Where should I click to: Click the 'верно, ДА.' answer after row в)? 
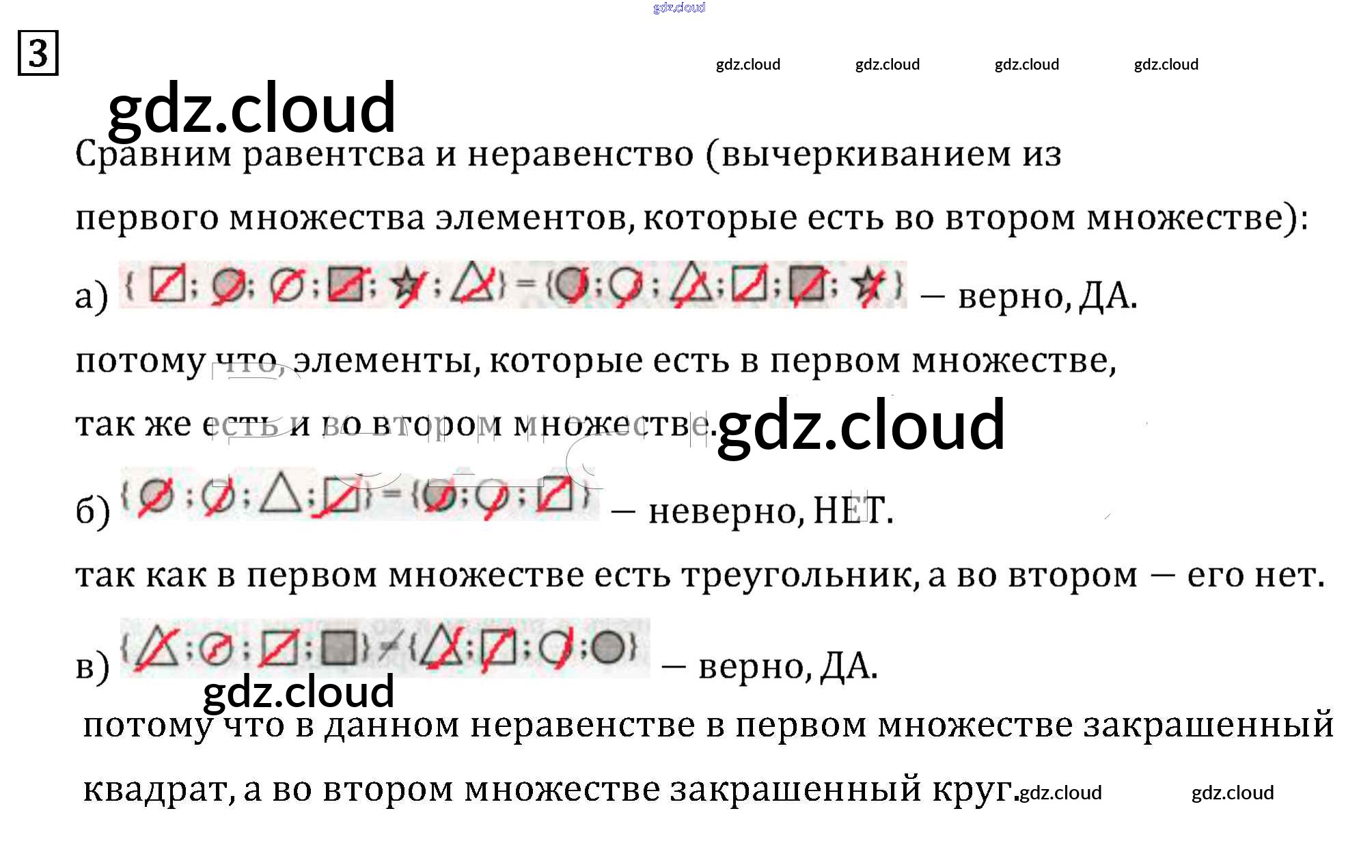787,666
